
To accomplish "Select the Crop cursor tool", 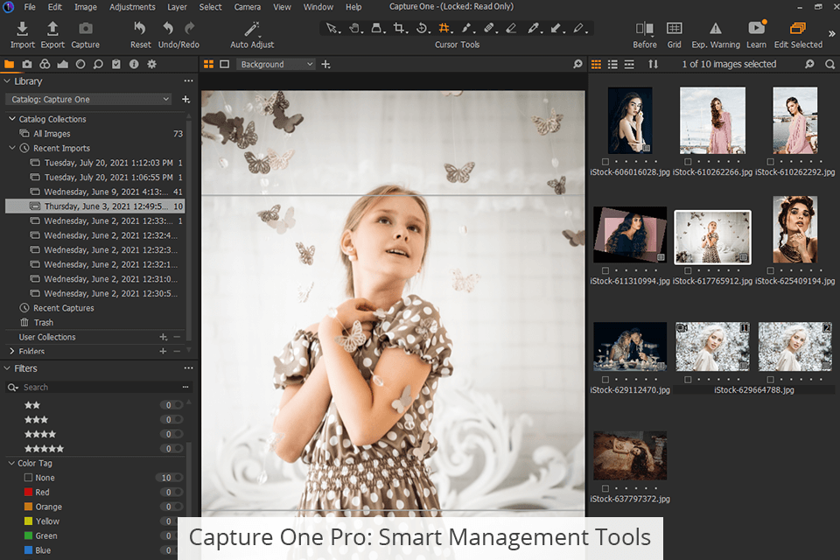I will coord(399,29).
